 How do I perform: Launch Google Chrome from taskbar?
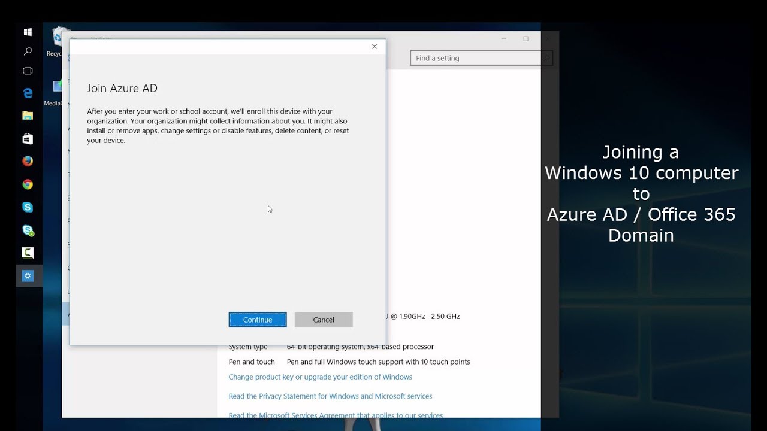[28, 184]
